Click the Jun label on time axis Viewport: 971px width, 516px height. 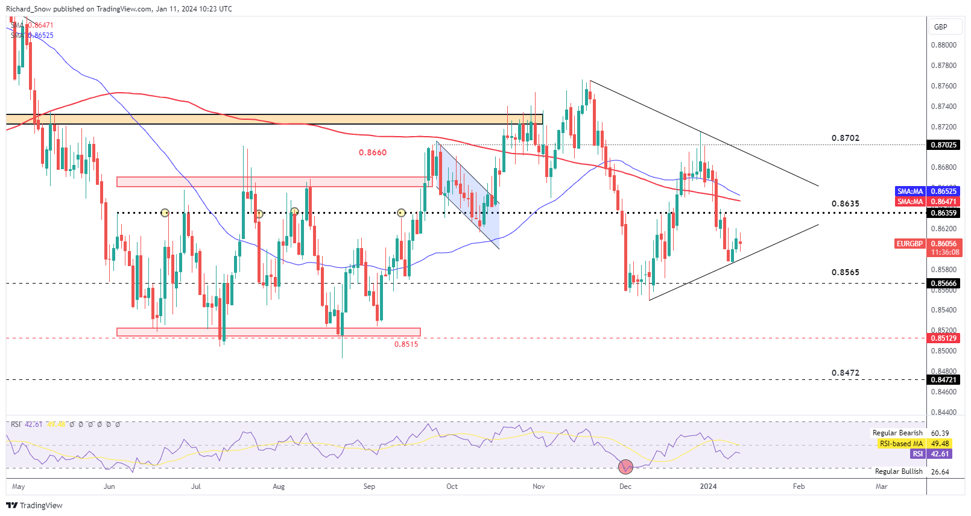pyautogui.click(x=109, y=486)
